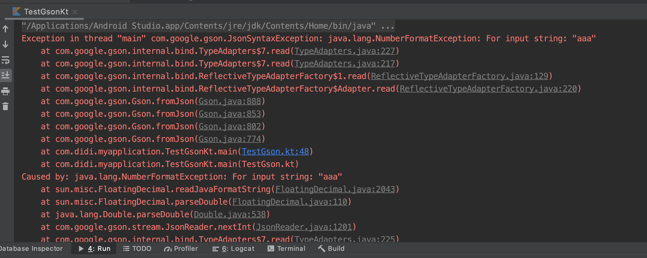The image size is (647, 258).
Task: Click the "TestGsonKt.main(TestGson.kt)" stack line
Action: click(170, 164)
